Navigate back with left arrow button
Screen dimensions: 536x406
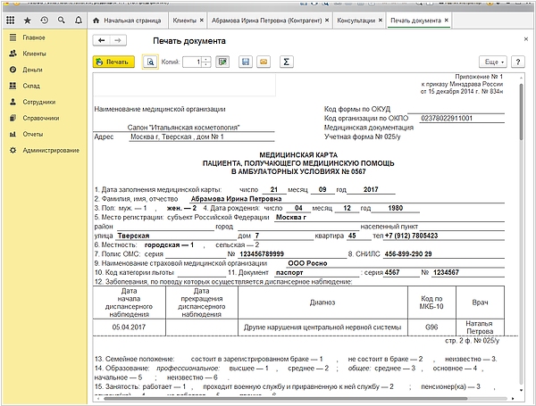point(102,40)
